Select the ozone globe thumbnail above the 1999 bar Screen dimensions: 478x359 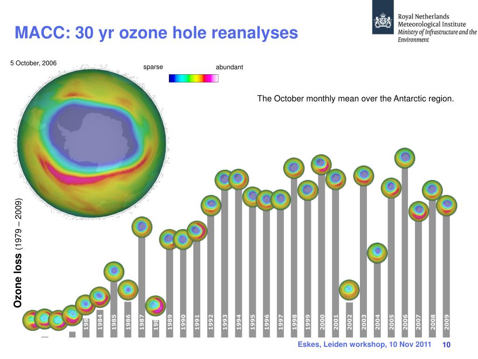coord(308,190)
